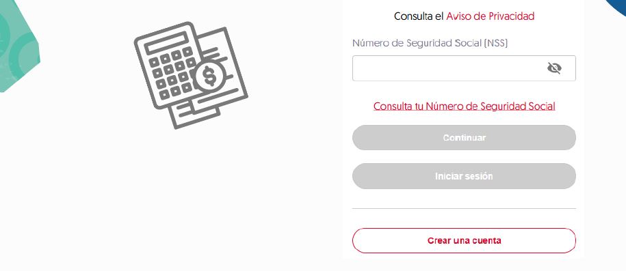Click the calculator illustration icon

pyautogui.click(x=191, y=75)
